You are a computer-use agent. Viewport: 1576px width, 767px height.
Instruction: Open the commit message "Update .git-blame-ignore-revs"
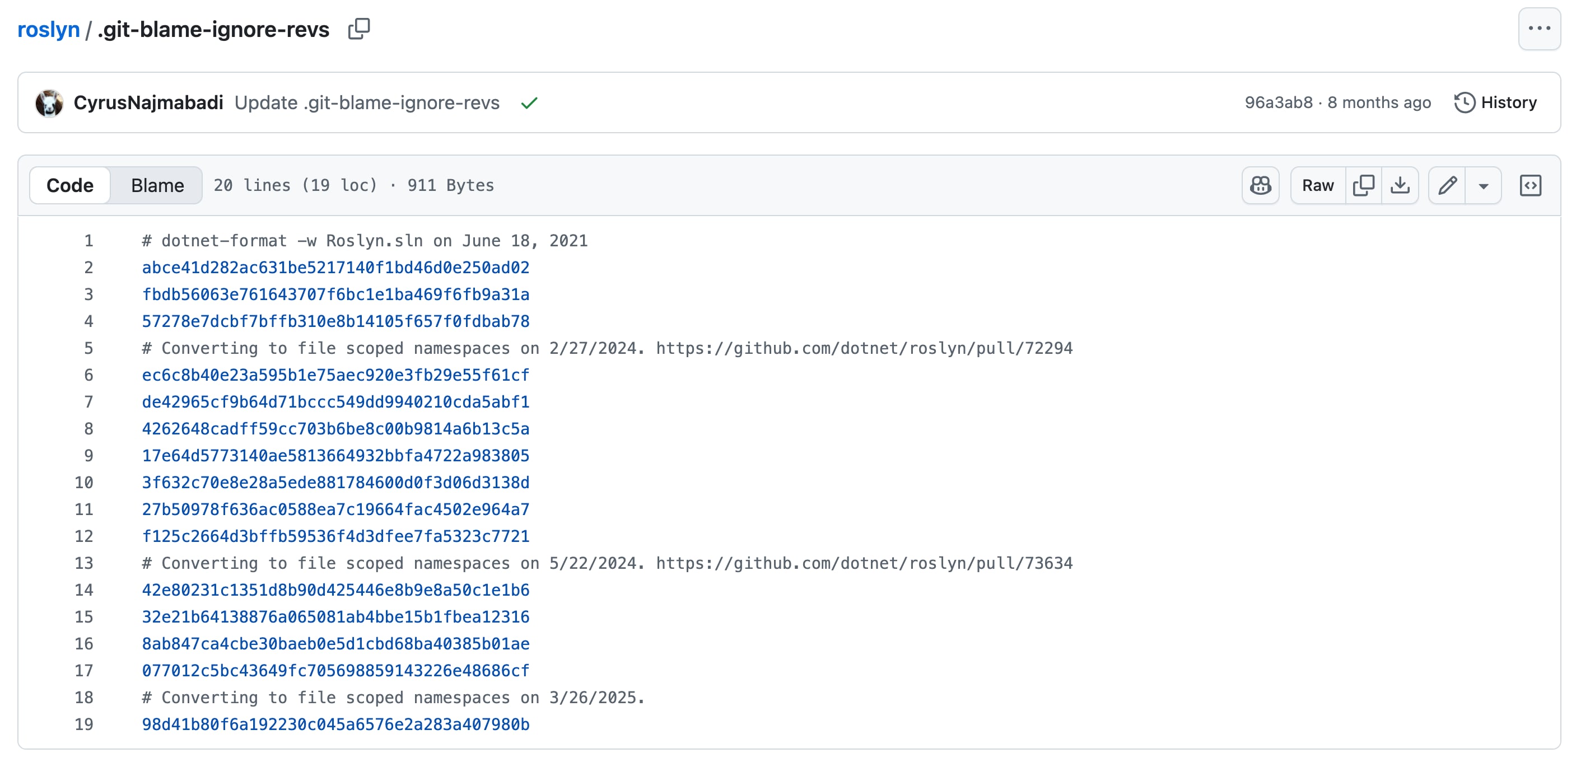coord(366,103)
